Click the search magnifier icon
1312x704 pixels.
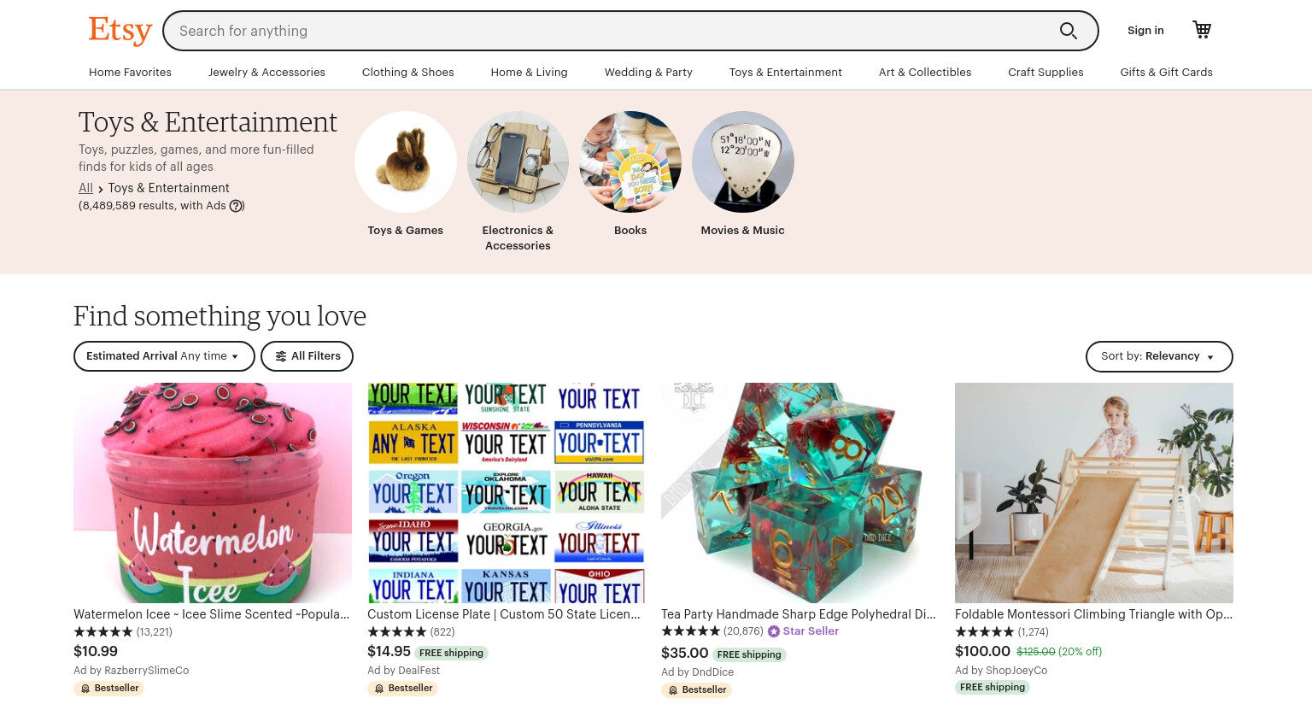pyautogui.click(x=1068, y=31)
